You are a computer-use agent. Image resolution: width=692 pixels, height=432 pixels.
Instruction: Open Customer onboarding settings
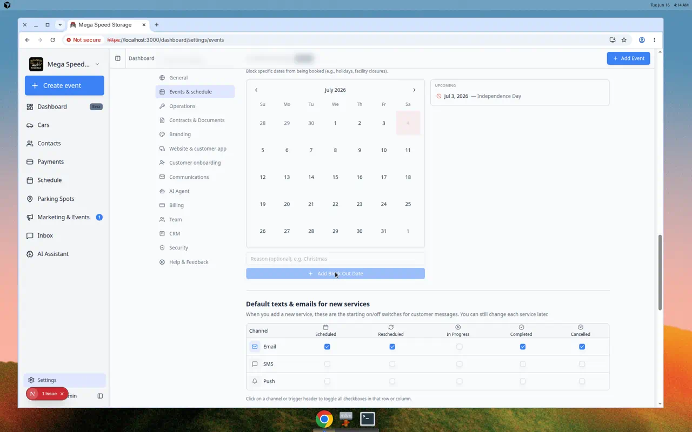pyautogui.click(x=195, y=163)
